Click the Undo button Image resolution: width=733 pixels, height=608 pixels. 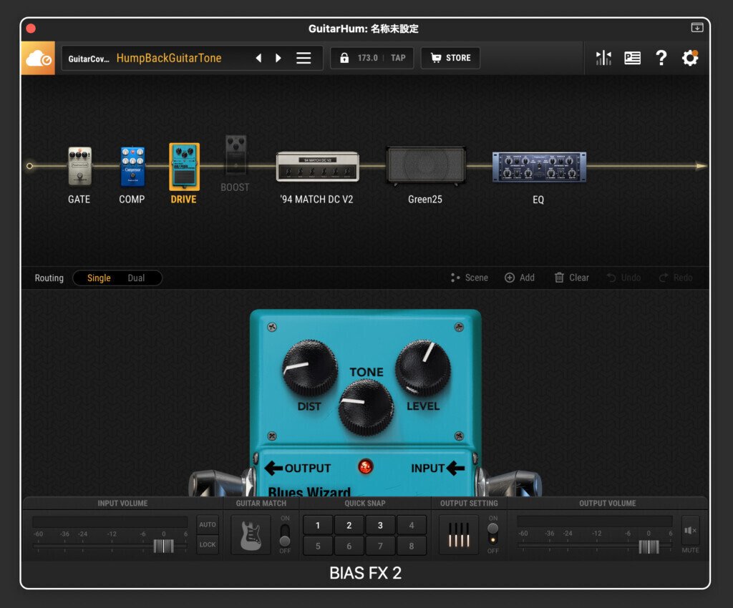click(x=623, y=278)
